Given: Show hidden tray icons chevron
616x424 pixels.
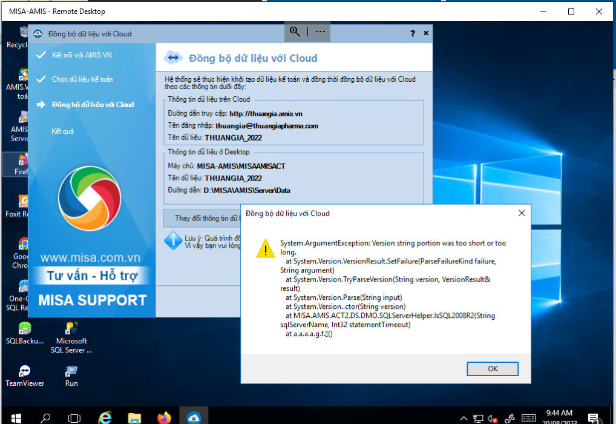Looking at the screenshot, I should [464, 419].
